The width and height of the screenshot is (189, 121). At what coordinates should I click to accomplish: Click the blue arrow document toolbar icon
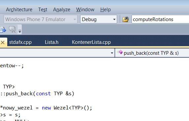[3, 30]
